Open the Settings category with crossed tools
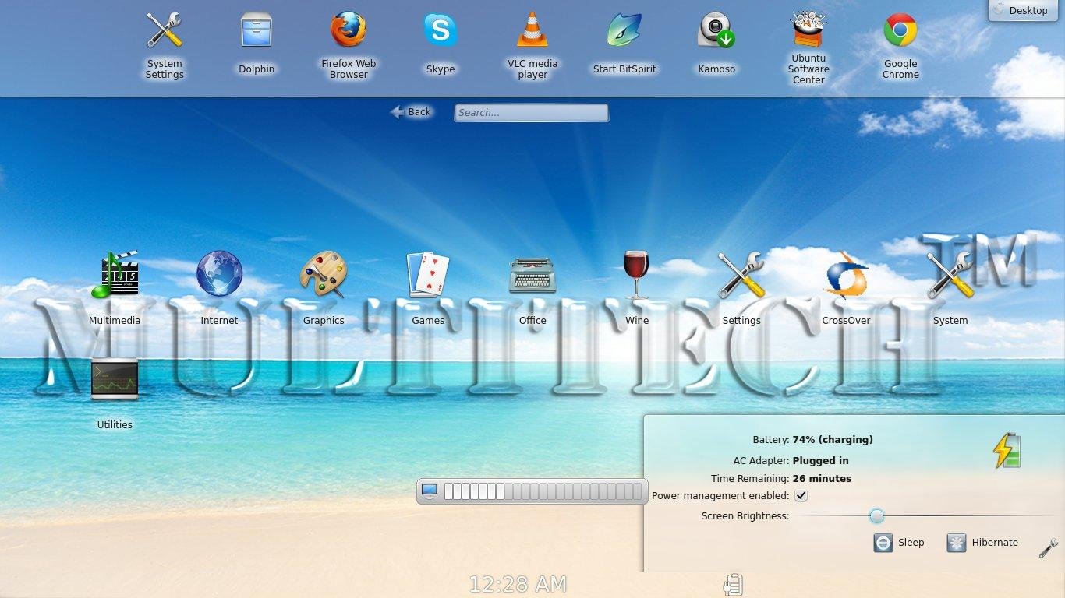Viewport: 1065px width, 598px height. (x=741, y=287)
